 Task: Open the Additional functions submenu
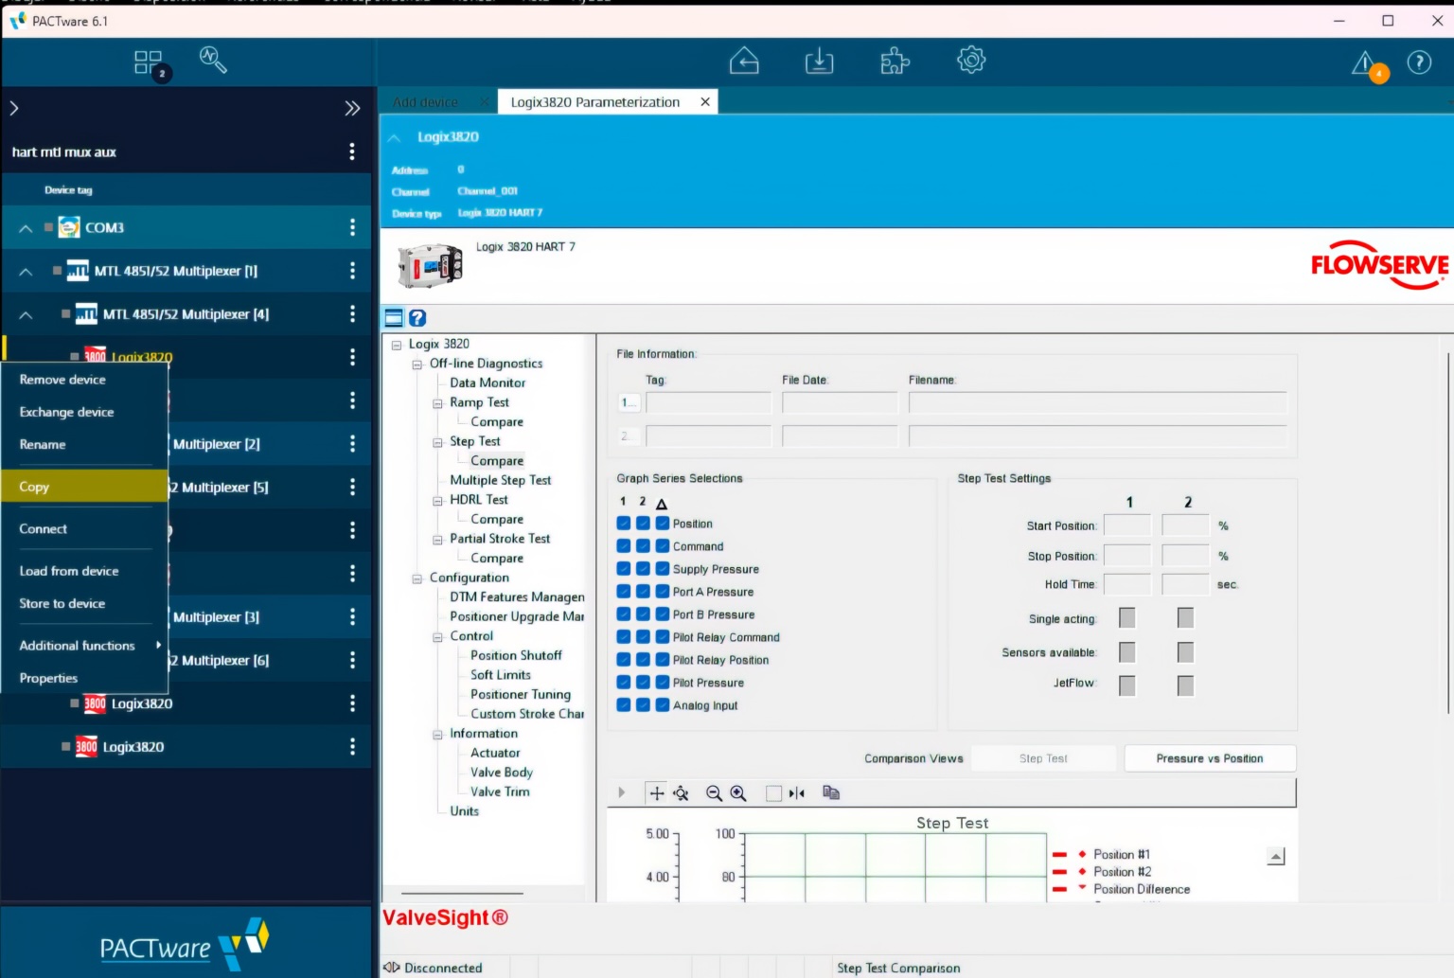point(84,646)
